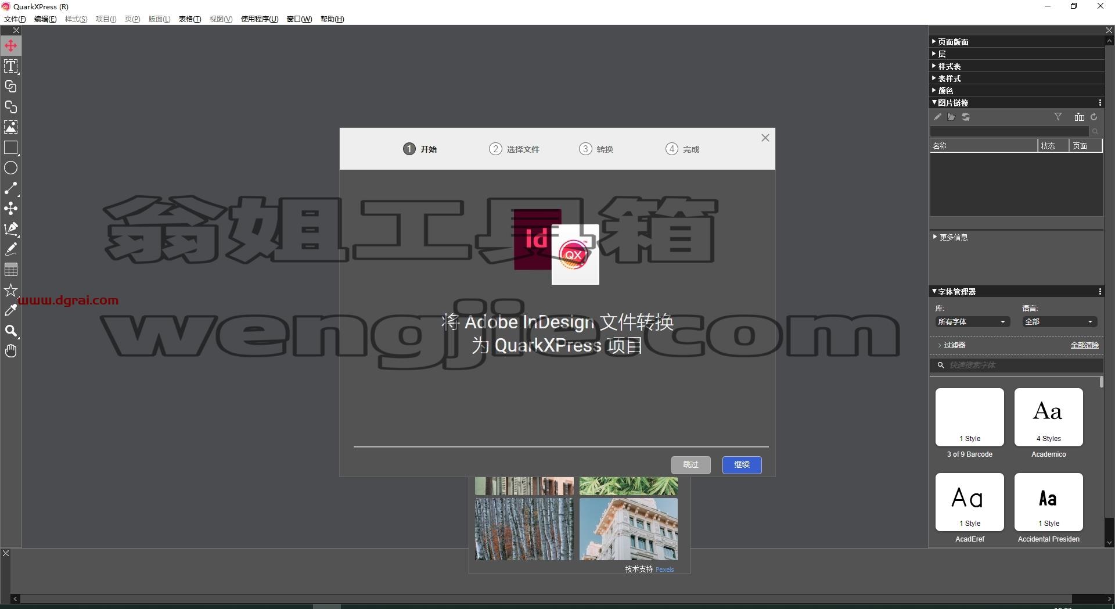Image resolution: width=1115 pixels, height=609 pixels.
Task: Close the bottom measurements palette
Action: click(6, 553)
